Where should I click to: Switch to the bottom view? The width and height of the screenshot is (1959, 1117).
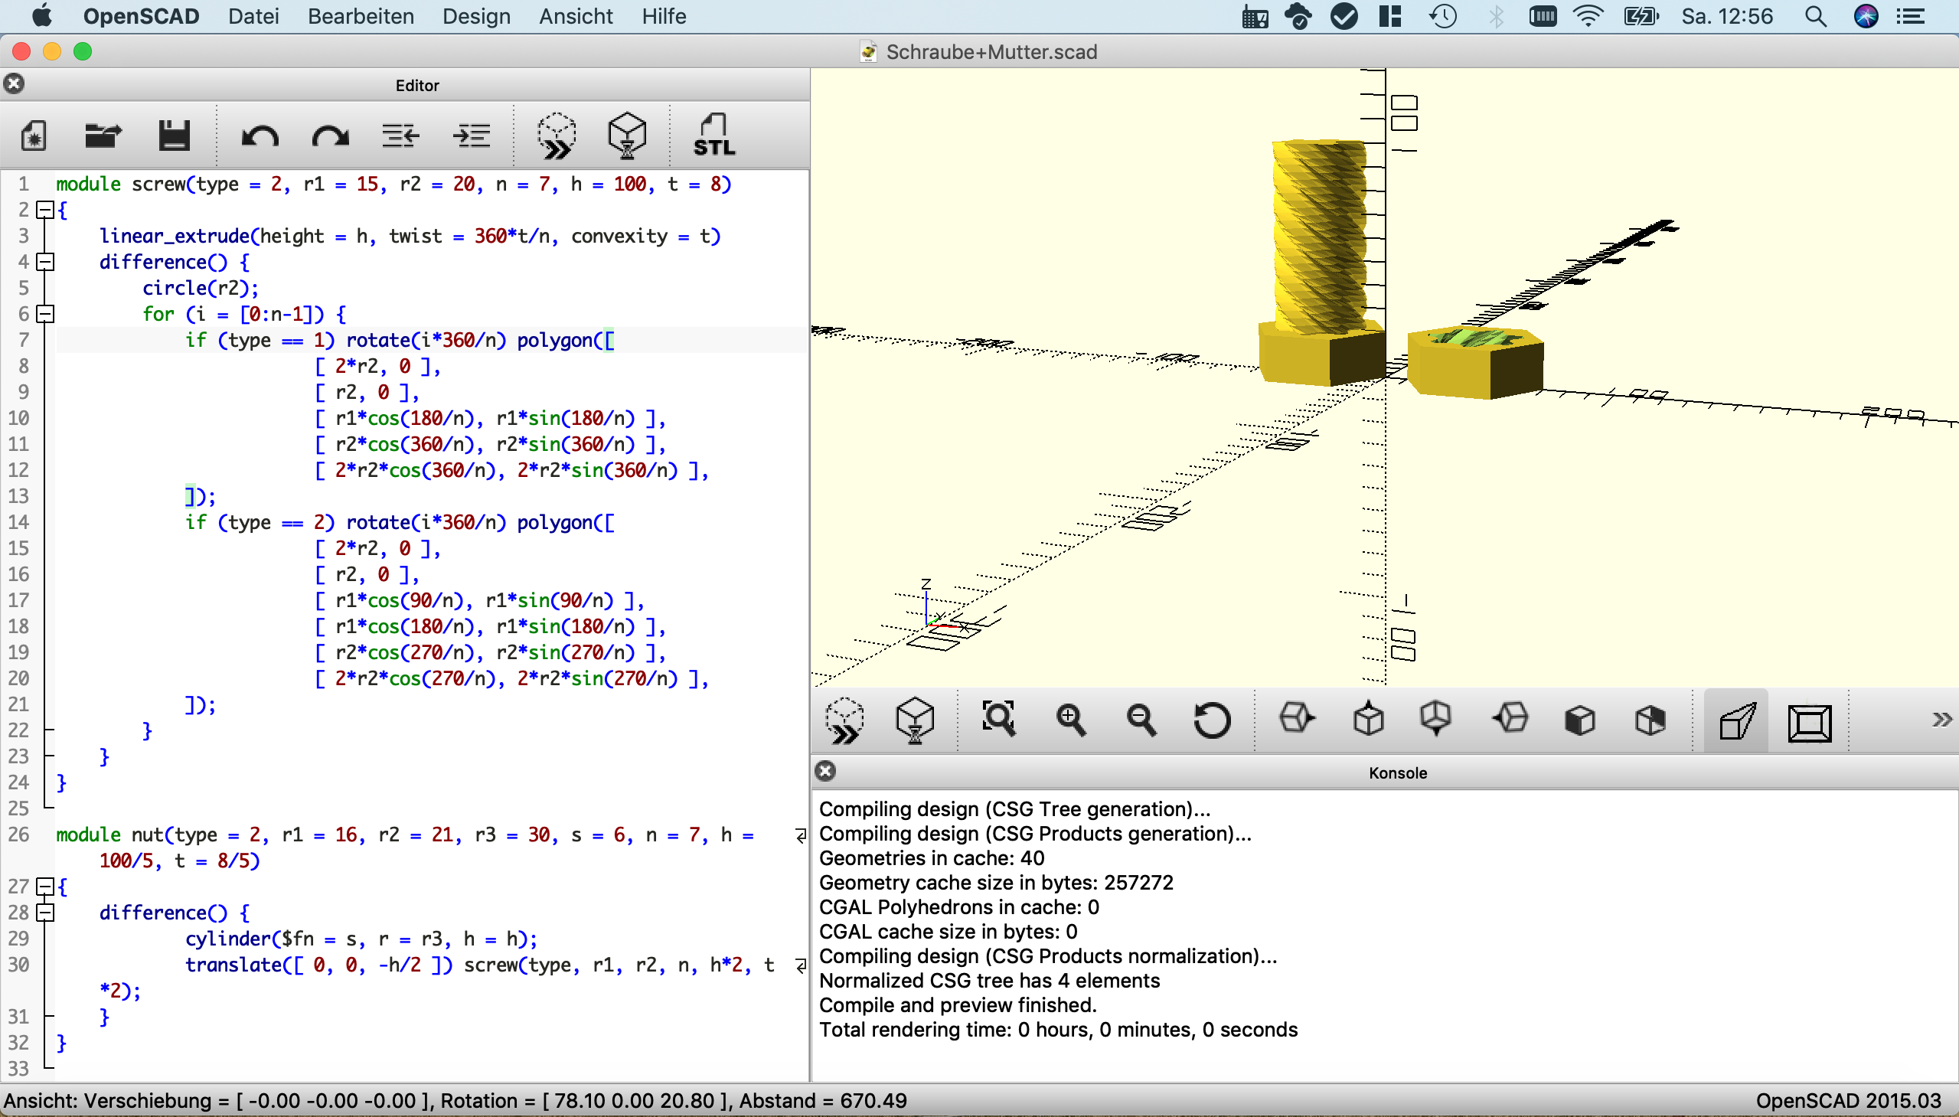coord(1435,719)
